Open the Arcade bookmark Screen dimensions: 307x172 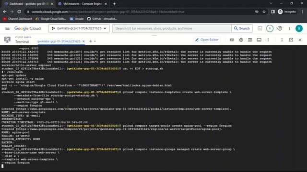click(77, 19)
